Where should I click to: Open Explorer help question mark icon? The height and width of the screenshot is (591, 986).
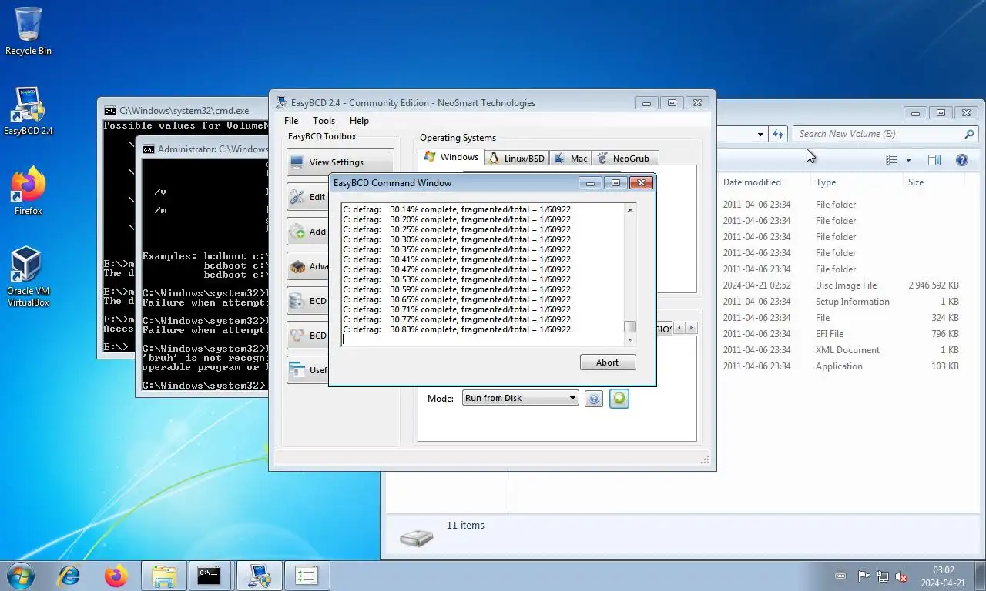pos(961,160)
